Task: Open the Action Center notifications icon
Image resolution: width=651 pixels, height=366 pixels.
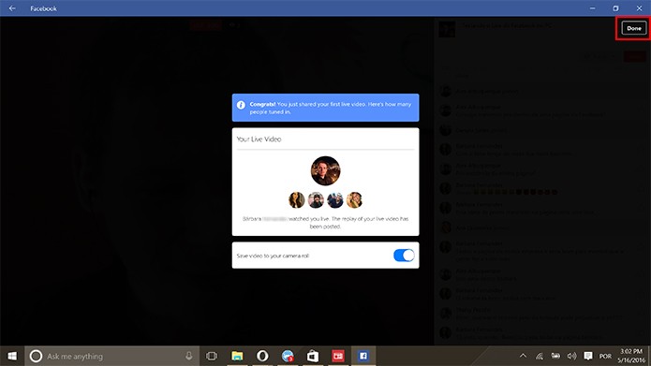Action: point(588,356)
